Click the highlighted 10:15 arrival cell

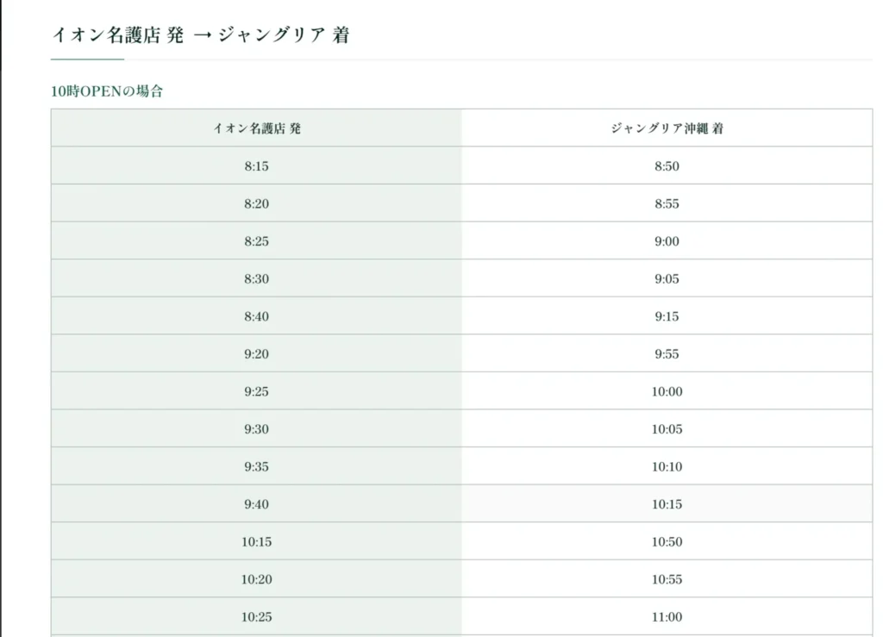click(x=667, y=504)
